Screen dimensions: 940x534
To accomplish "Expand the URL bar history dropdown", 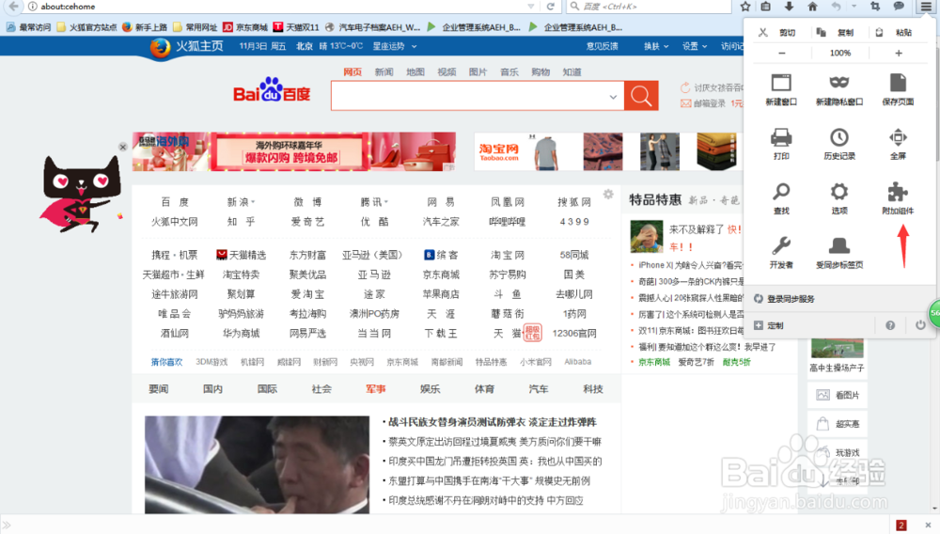I will [x=530, y=7].
